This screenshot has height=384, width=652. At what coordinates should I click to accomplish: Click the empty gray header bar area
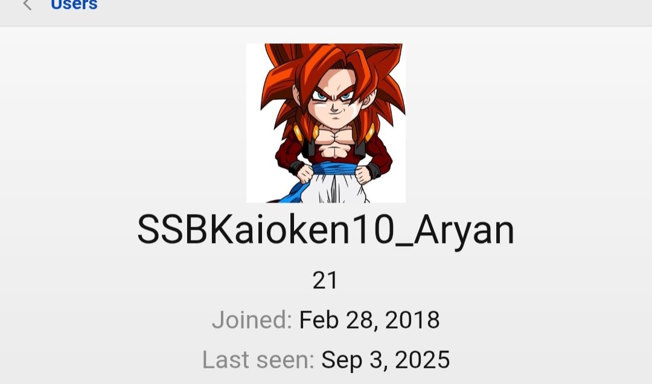(374, 13)
